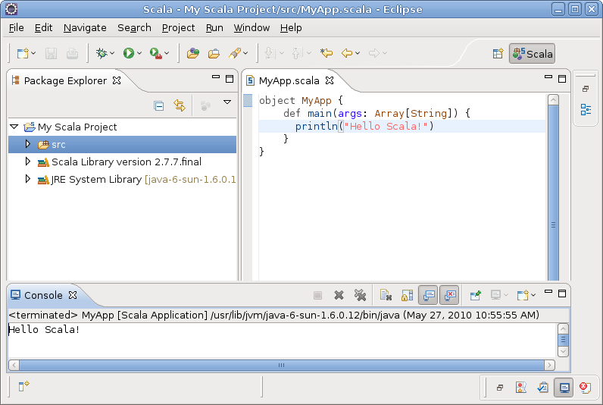Click the Next Annotation toolbar icon
The image size is (603, 405).
[270, 53]
